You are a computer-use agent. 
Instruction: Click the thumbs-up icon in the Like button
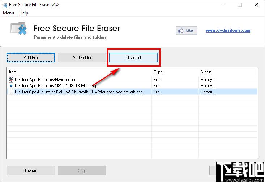(181, 30)
